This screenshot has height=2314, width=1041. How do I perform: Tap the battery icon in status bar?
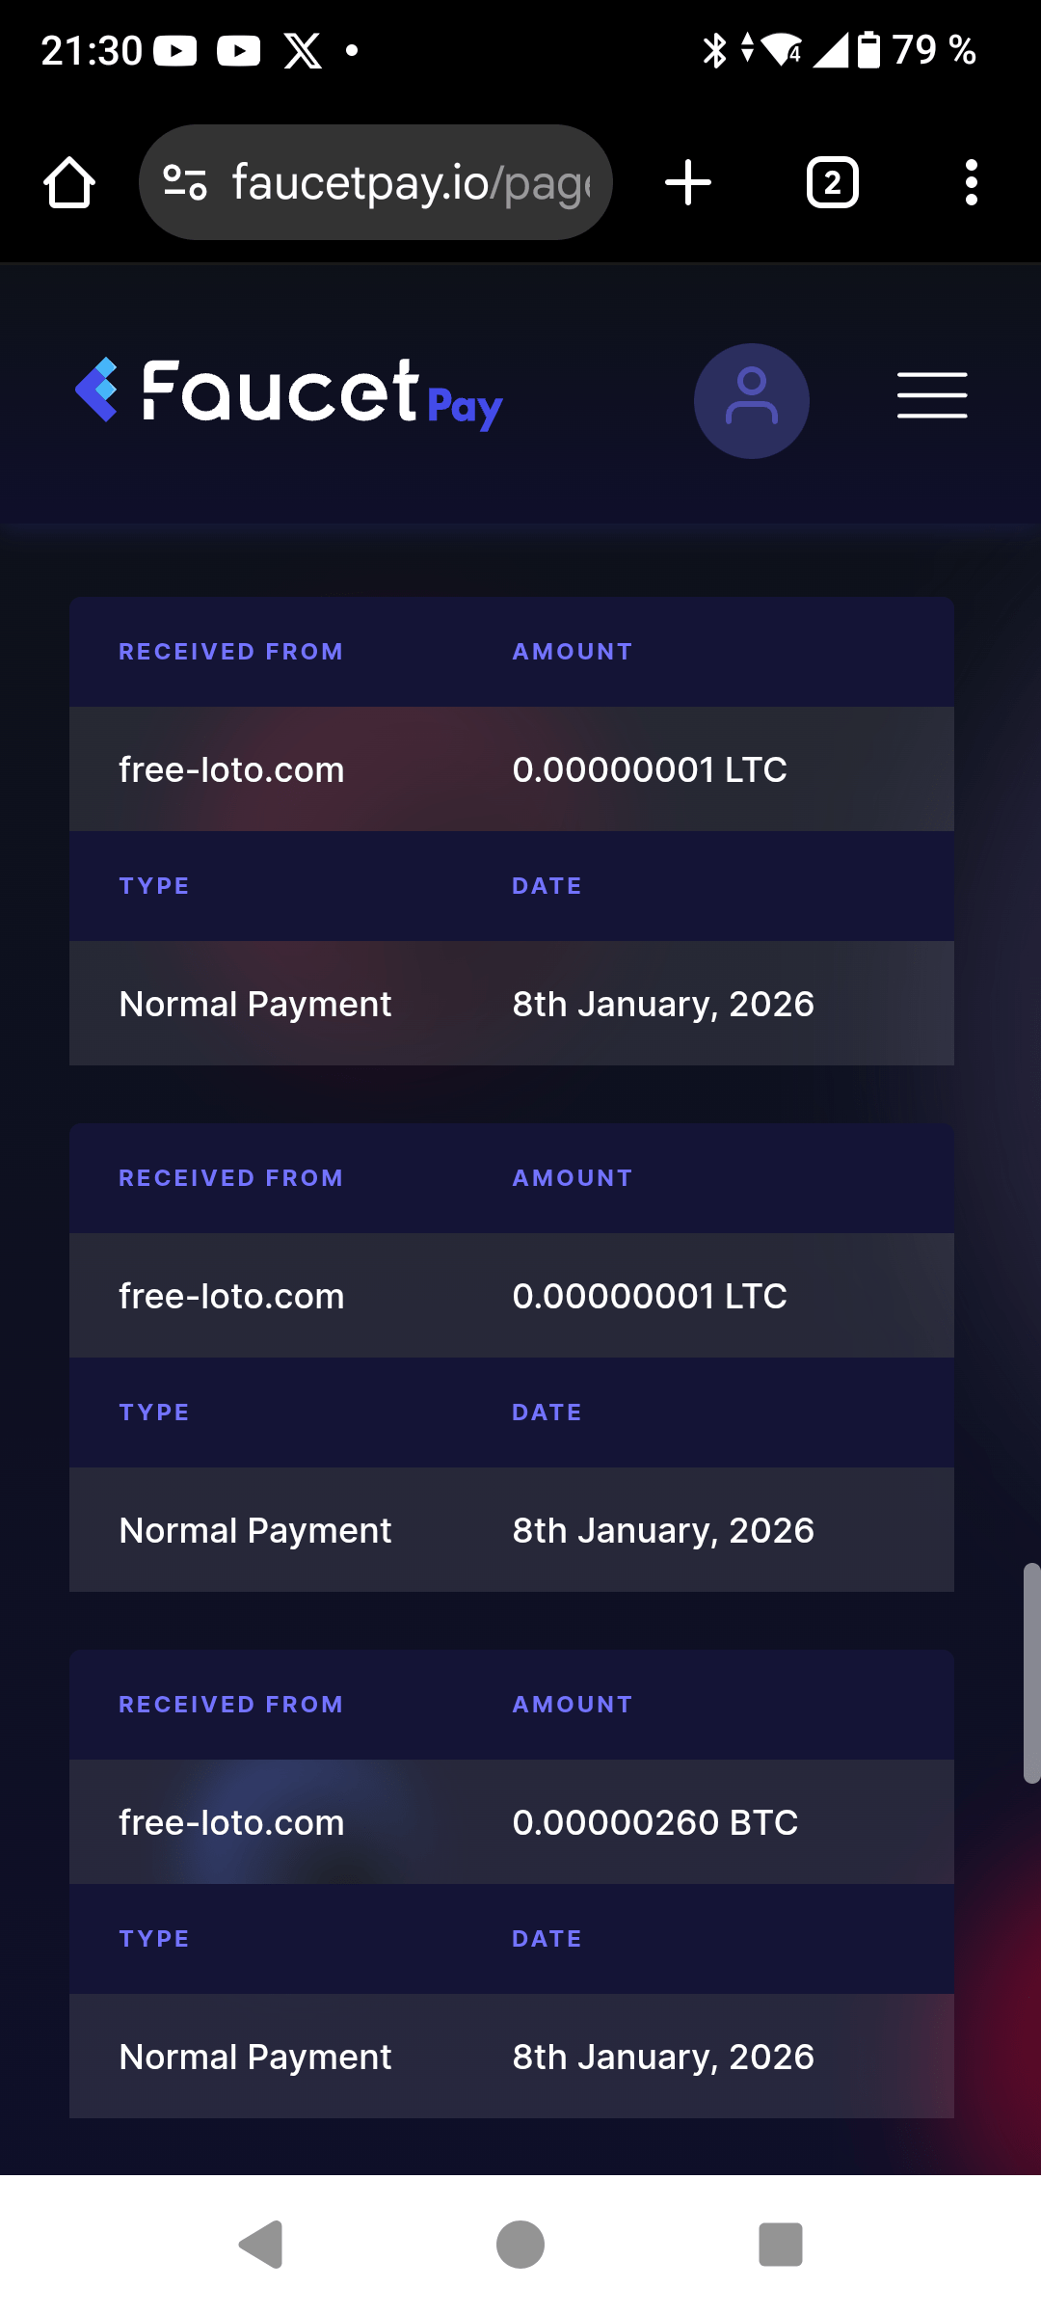pyautogui.click(x=868, y=50)
